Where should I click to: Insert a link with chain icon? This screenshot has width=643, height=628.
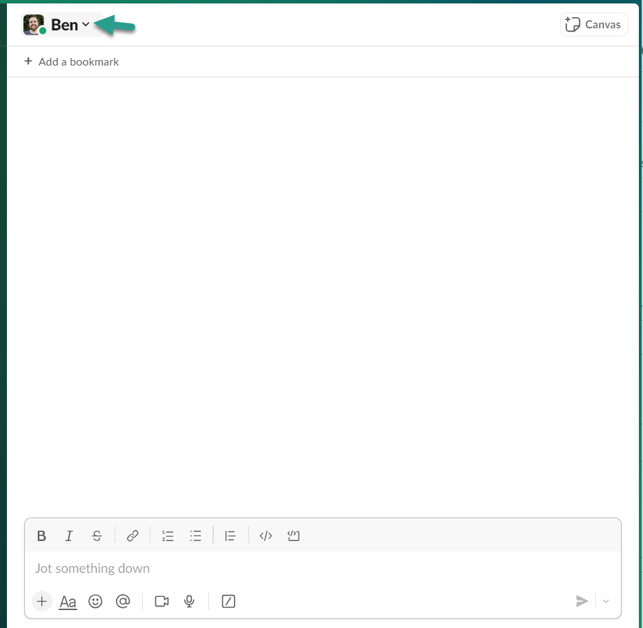tap(132, 536)
